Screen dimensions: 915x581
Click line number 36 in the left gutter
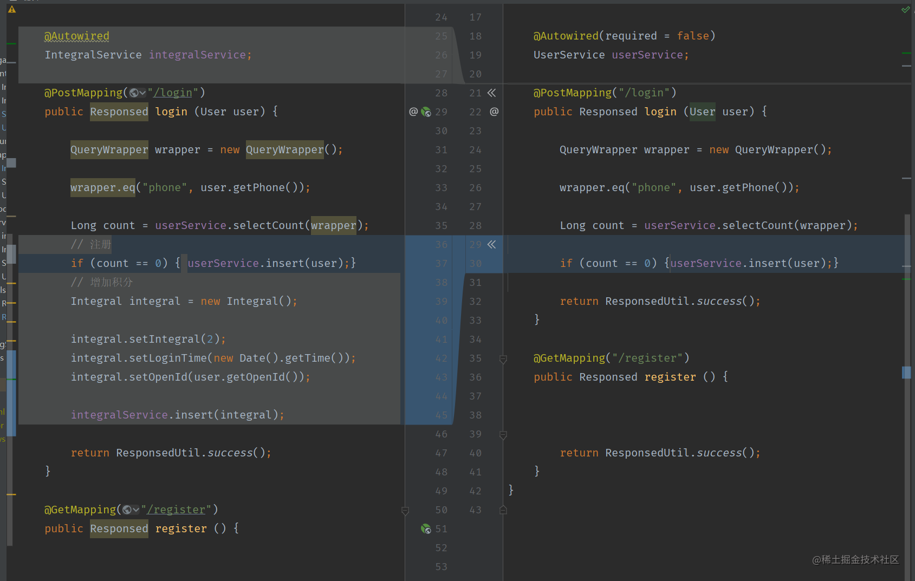tap(441, 245)
